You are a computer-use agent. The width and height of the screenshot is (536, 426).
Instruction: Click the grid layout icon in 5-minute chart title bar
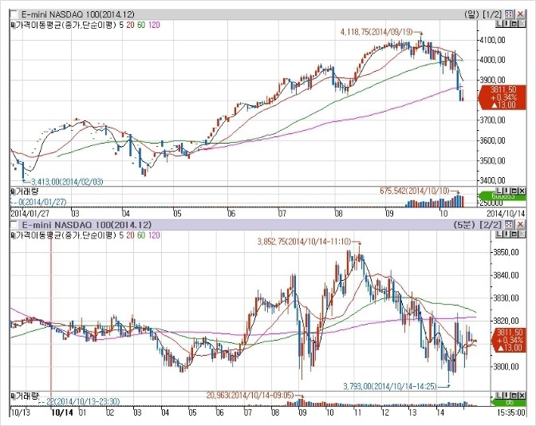509,225
